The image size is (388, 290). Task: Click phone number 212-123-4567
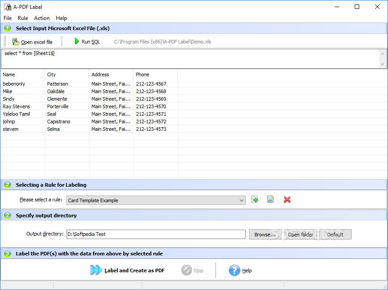(151, 84)
